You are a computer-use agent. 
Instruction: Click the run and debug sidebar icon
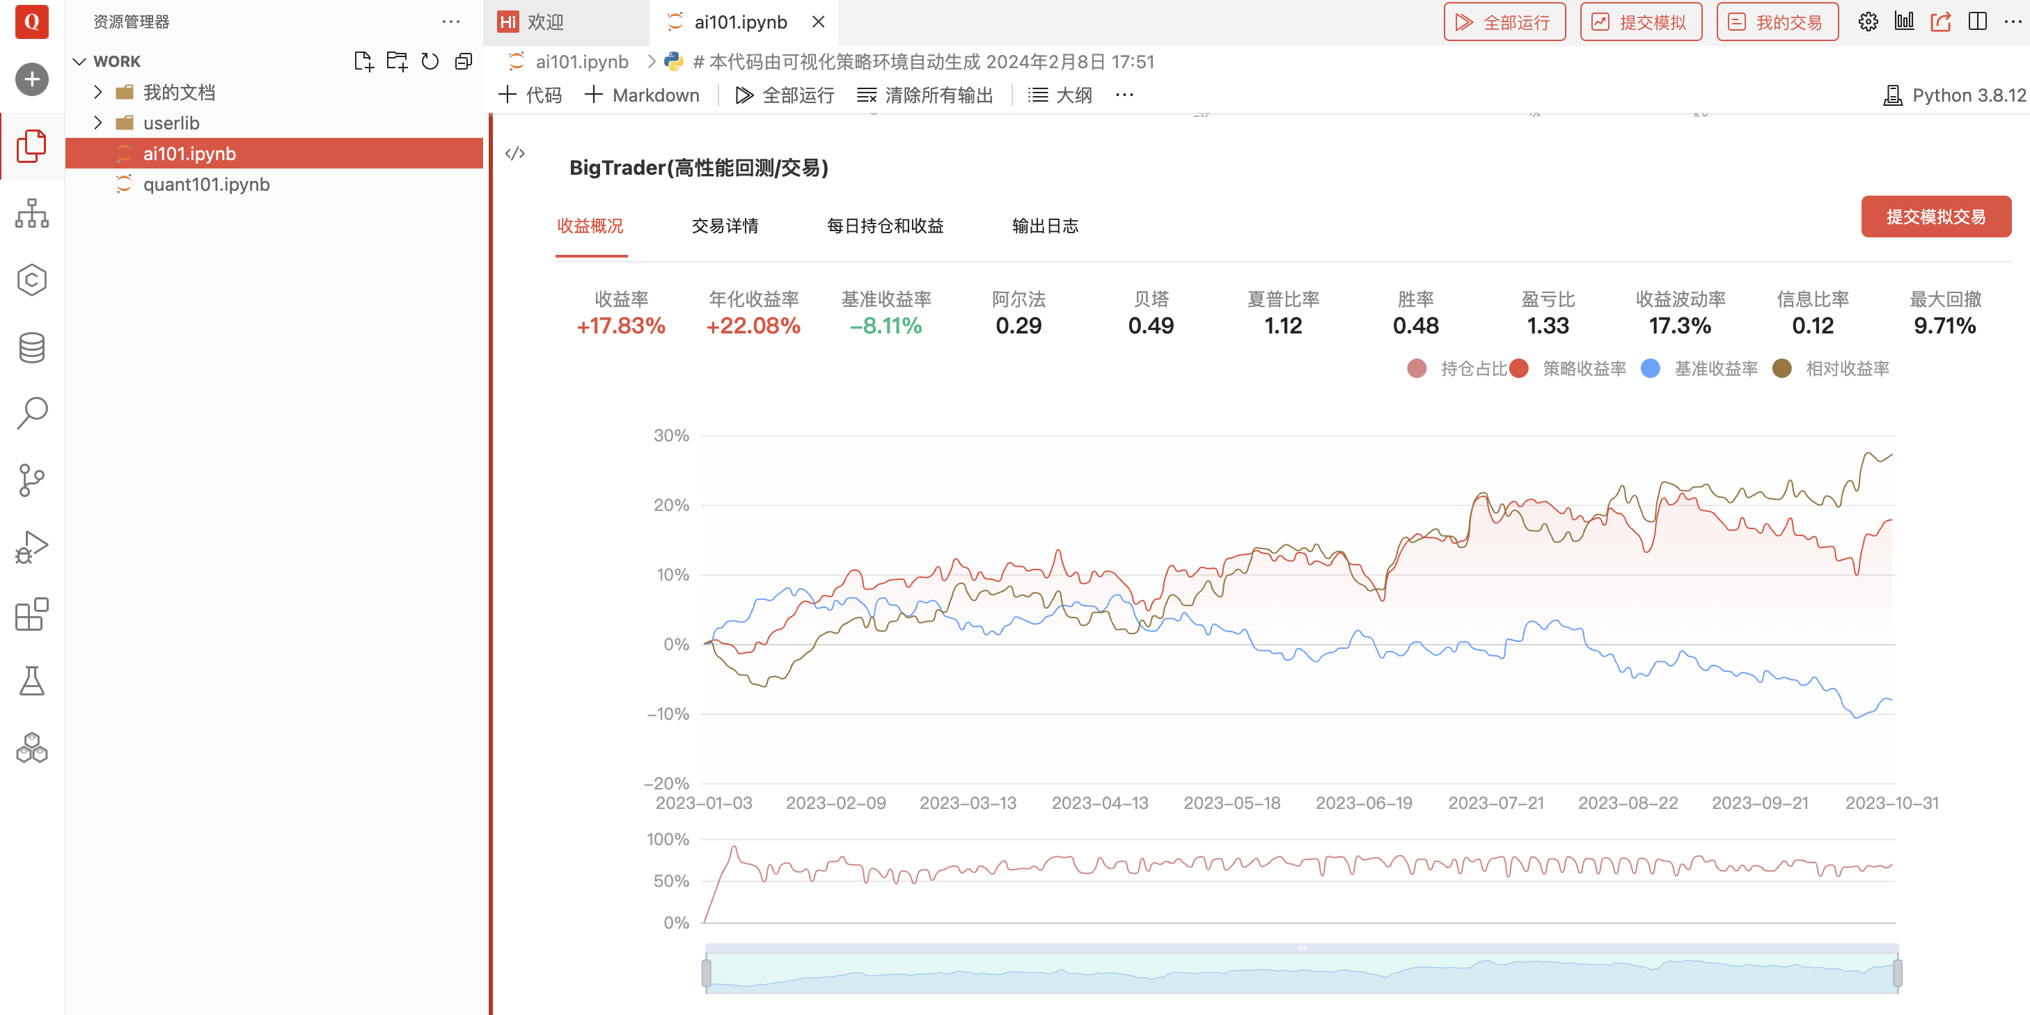click(x=31, y=547)
